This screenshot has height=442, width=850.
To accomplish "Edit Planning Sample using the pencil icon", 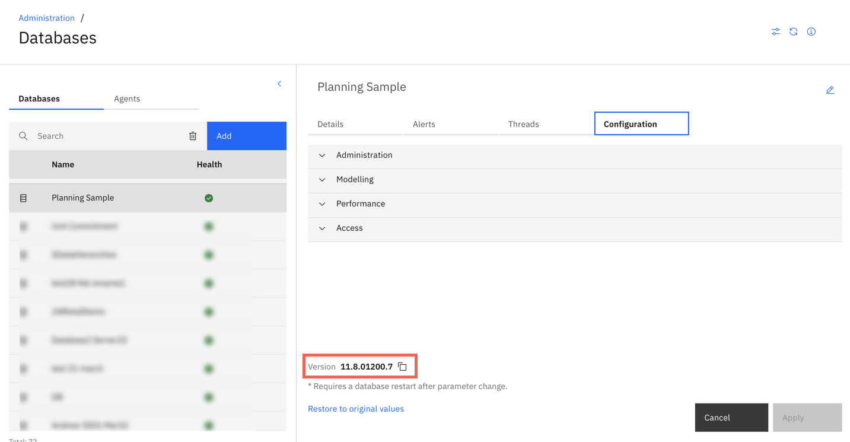I will [x=830, y=90].
